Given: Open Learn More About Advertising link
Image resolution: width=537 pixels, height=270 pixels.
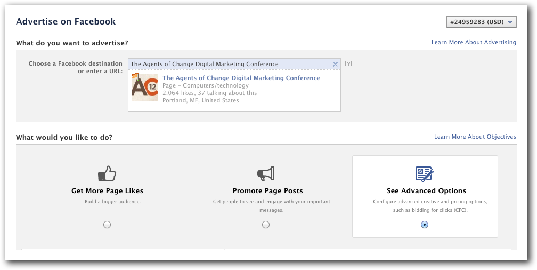Looking at the screenshot, I should click(474, 42).
